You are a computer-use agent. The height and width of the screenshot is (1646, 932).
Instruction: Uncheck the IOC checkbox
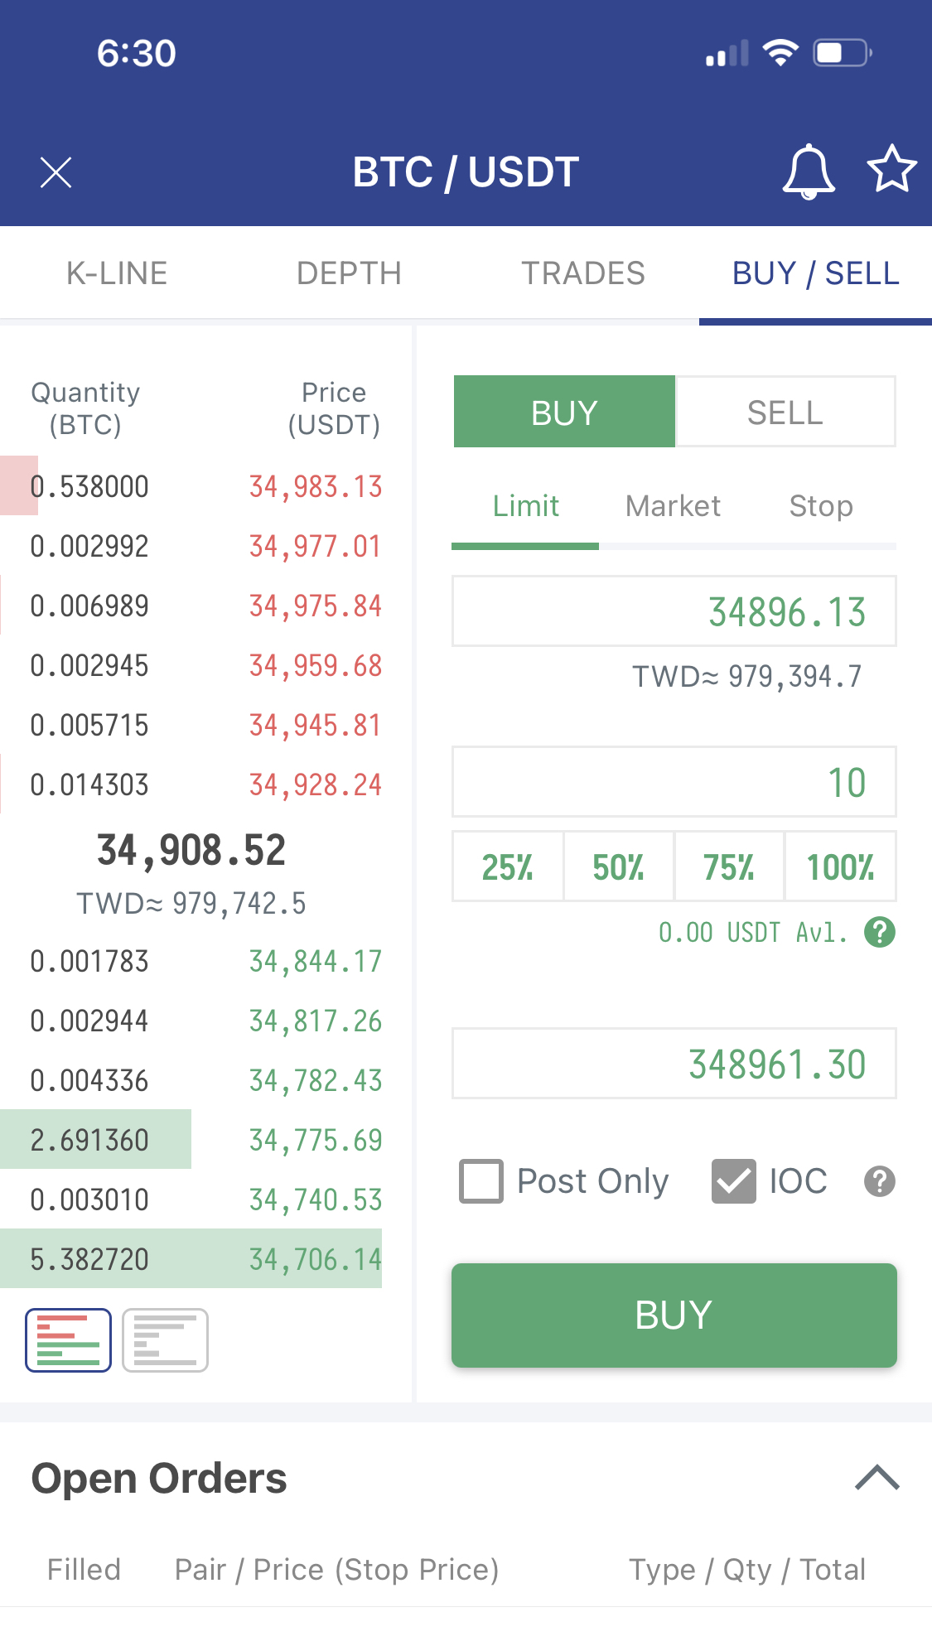coord(733,1181)
